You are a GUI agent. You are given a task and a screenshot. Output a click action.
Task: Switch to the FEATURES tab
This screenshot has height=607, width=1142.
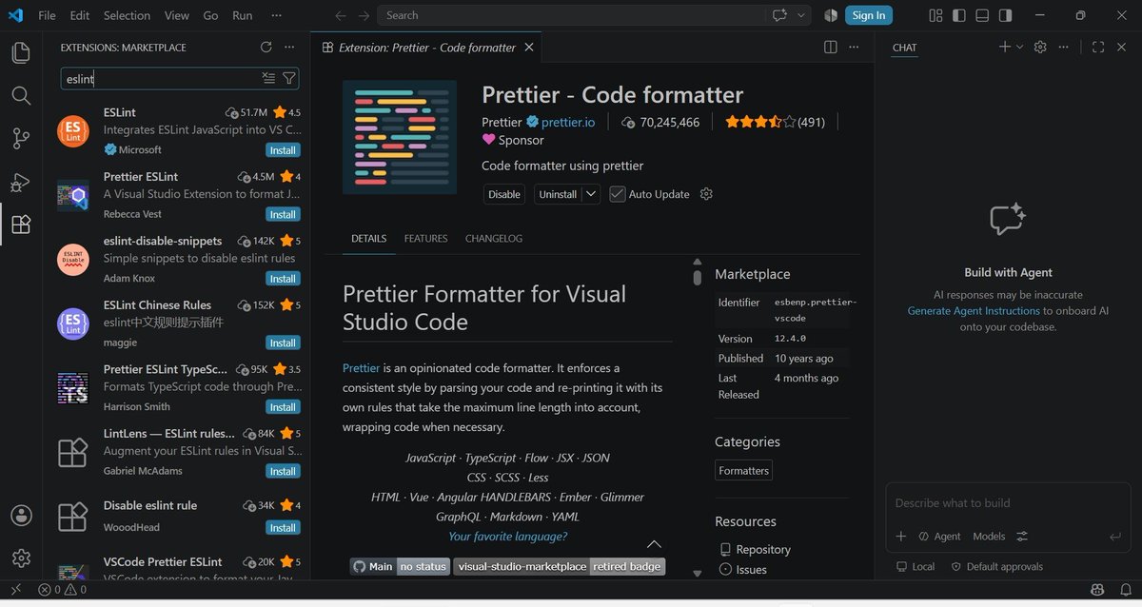click(x=425, y=239)
